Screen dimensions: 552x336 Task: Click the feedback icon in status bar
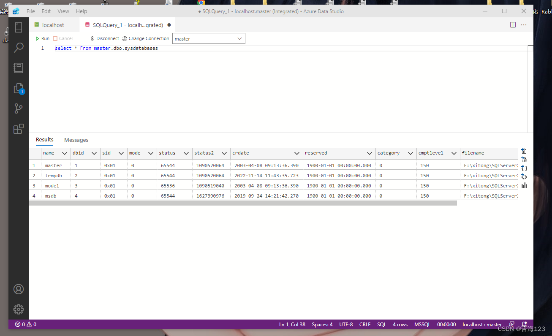[x=512, y=325]
